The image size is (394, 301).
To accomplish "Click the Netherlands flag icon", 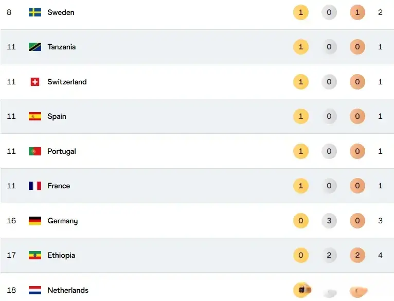I will 34,290.
